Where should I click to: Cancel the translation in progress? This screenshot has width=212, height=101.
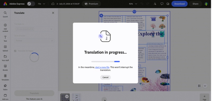pos(105,77)
